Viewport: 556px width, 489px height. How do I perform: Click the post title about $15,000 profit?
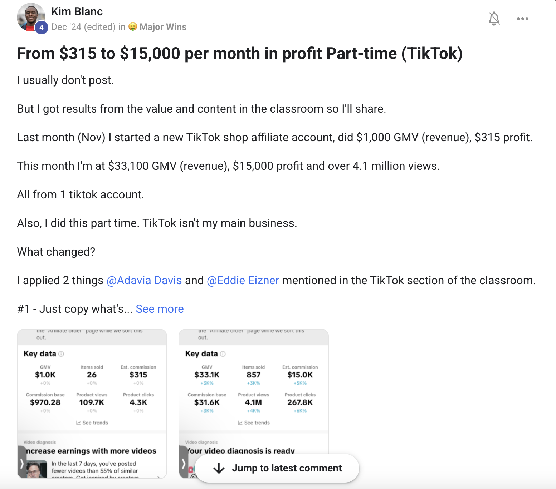pos(240,54)
